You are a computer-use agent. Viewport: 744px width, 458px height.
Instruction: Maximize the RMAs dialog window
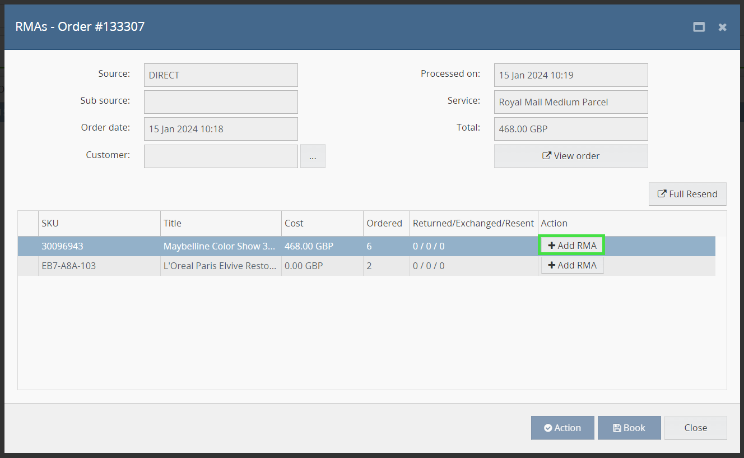(699, 27)
